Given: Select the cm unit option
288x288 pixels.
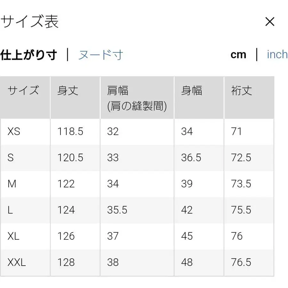Looking at the screenshot, I should point(238,55).
